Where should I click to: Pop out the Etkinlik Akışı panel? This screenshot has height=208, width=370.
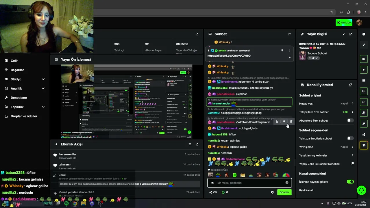197,144
